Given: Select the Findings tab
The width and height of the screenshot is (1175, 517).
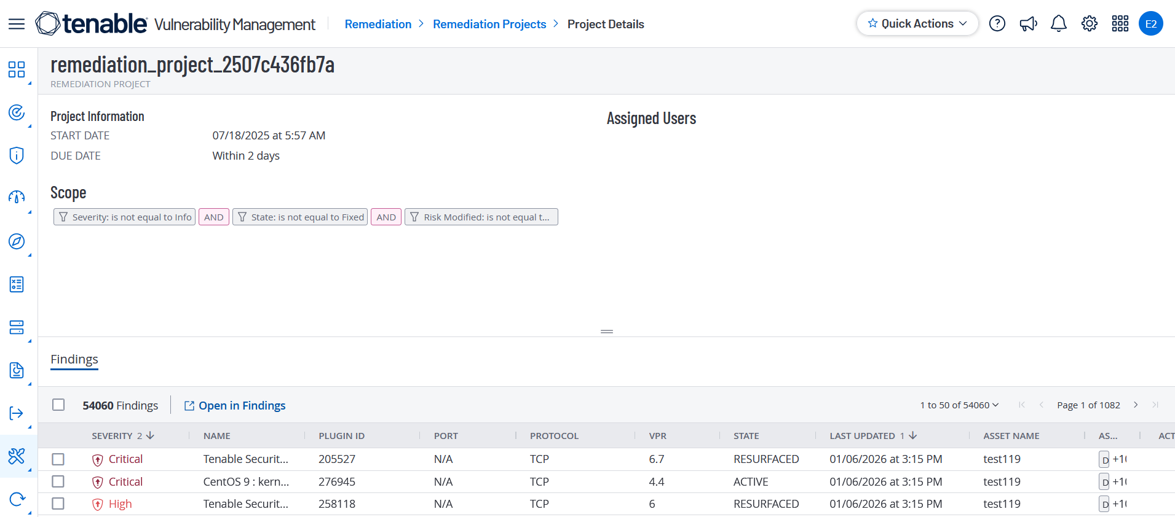Looking at the screenshot, I should (74, 359).
